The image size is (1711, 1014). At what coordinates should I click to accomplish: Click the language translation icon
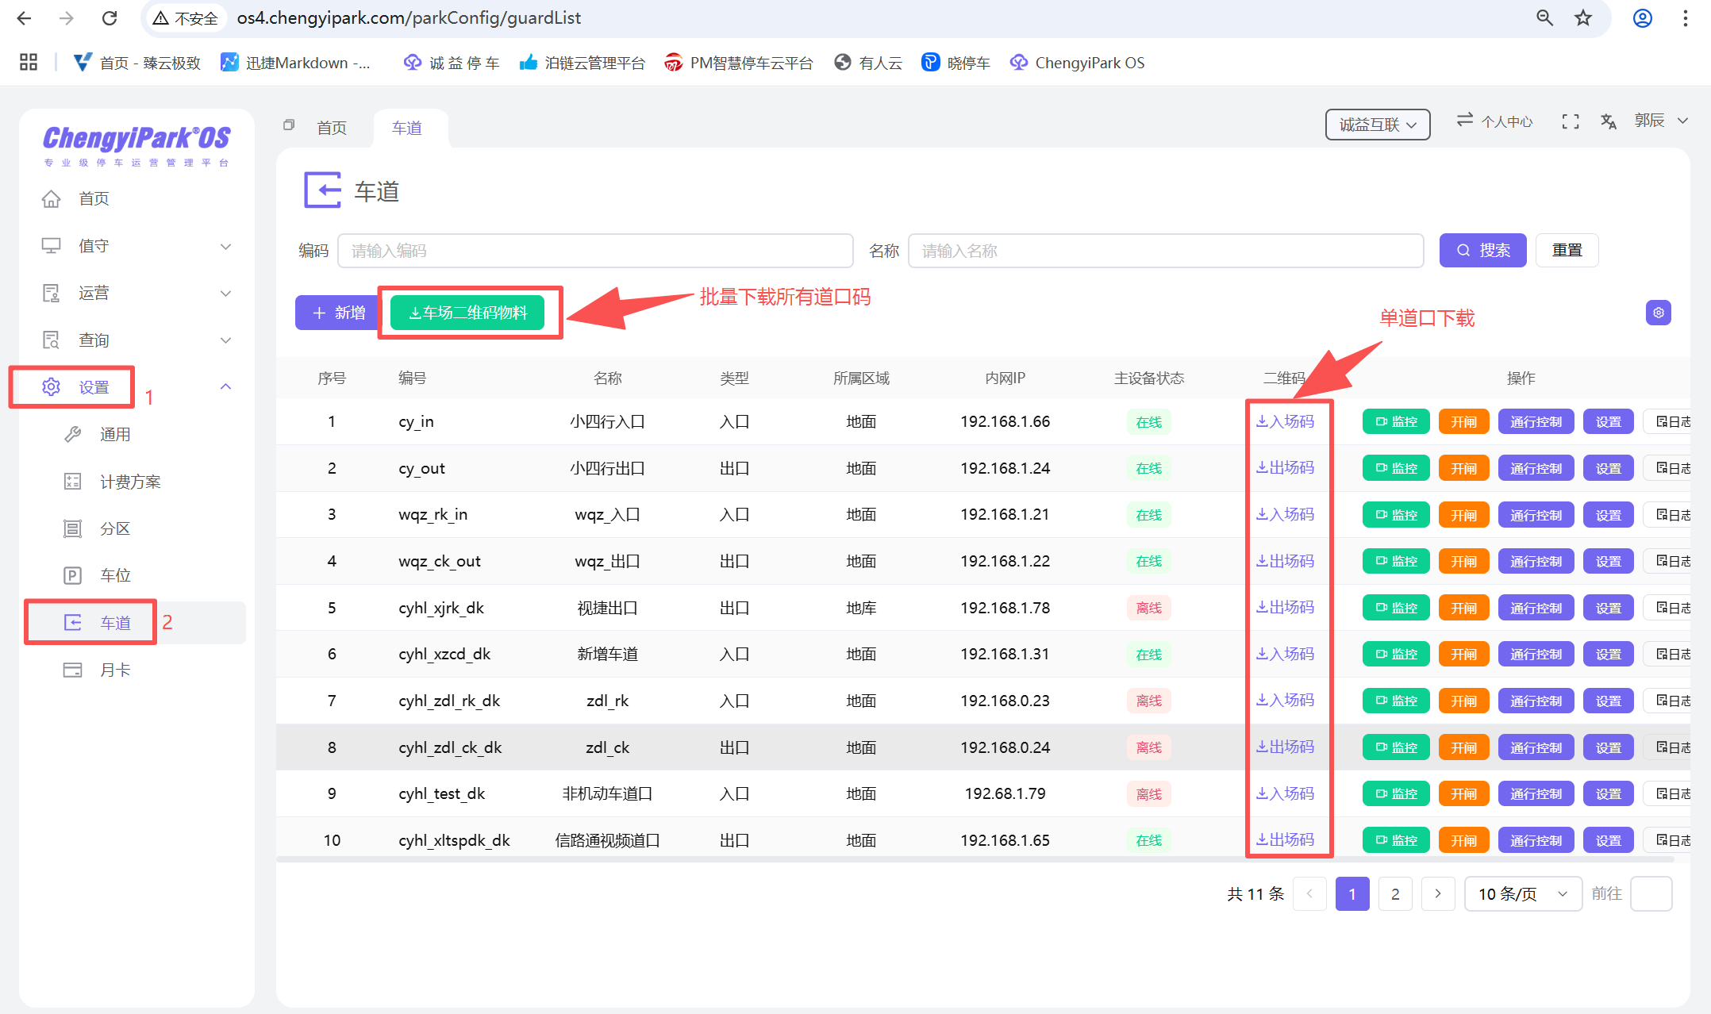tap(1609, 121)
